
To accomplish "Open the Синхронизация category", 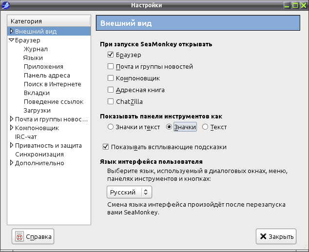I will [x=39, y=155].
